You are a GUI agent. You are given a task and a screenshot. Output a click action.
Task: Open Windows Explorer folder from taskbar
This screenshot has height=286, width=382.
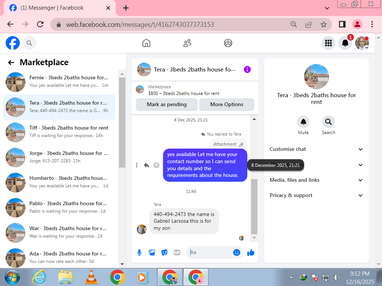tap(65, 277)
